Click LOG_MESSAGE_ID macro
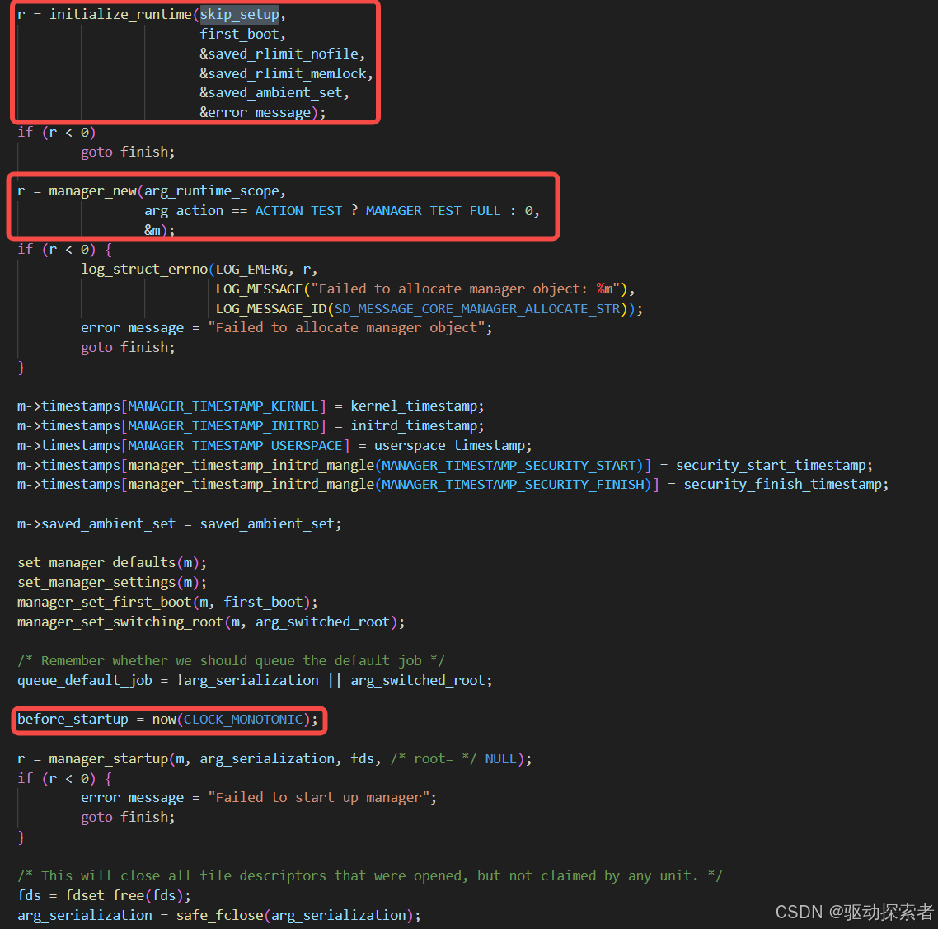 click(271, 308)
